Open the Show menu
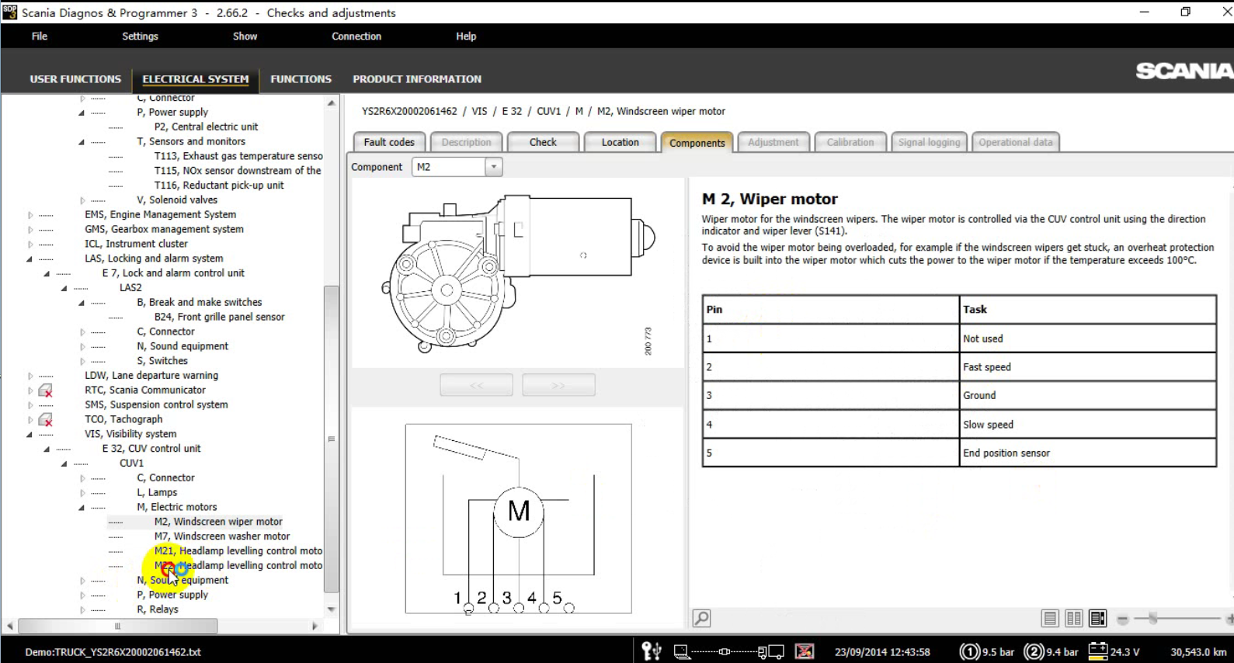 [245, 36]
